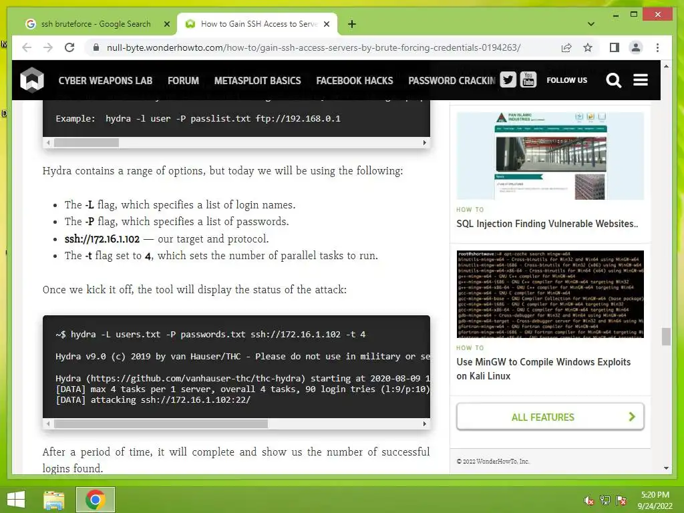Image resolution: width=684 pixels, height=513 pixels.
Task: Click the -t flag set to 4 bullet
Action: coord(221,256)
